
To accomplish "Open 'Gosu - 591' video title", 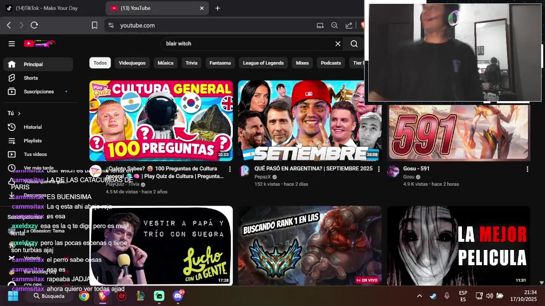I will (416, 169).
